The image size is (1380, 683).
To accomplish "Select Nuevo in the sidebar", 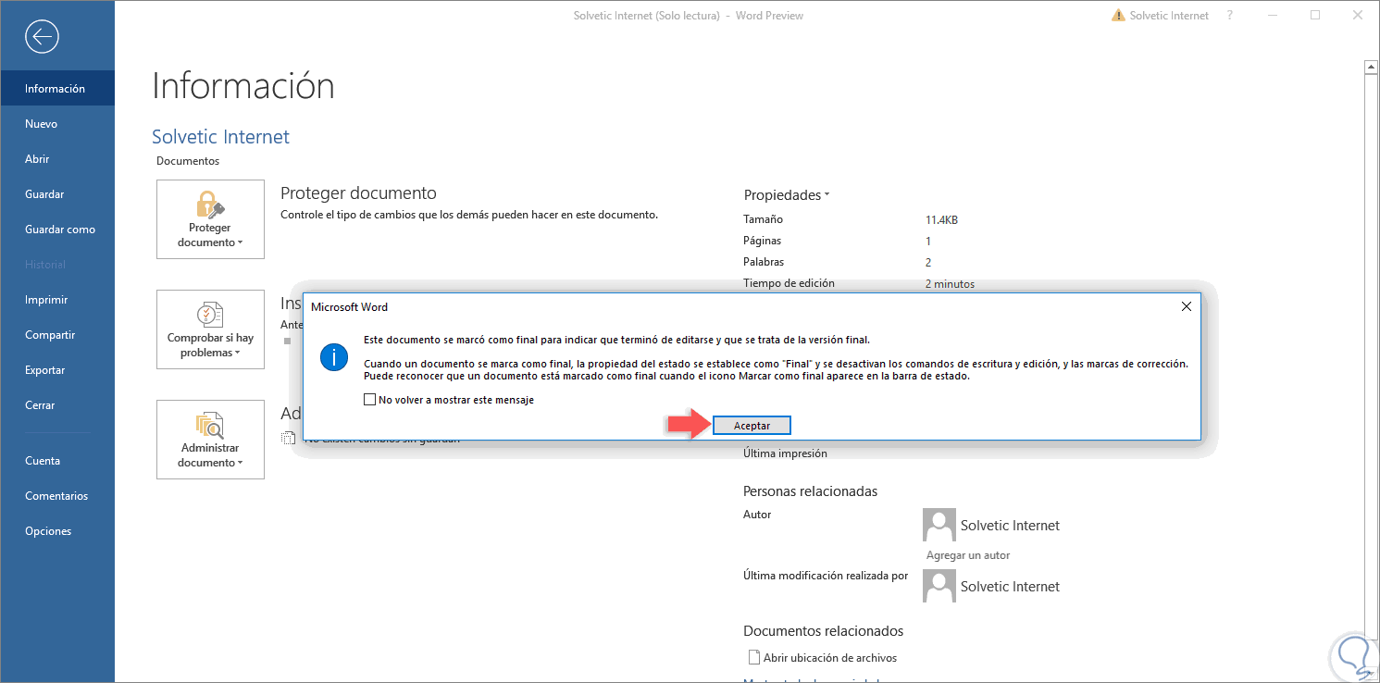I will 57,124.
